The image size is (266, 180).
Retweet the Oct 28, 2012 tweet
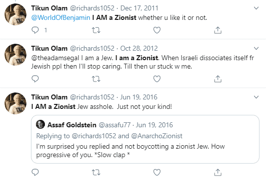(x=96, y=79)
